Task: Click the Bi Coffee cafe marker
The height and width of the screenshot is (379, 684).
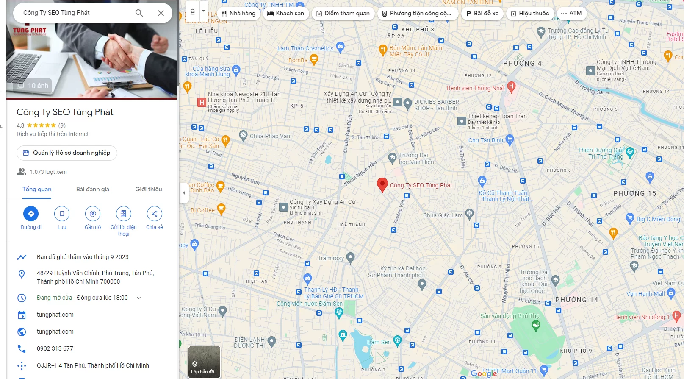Action: click(x=221, y=209)
